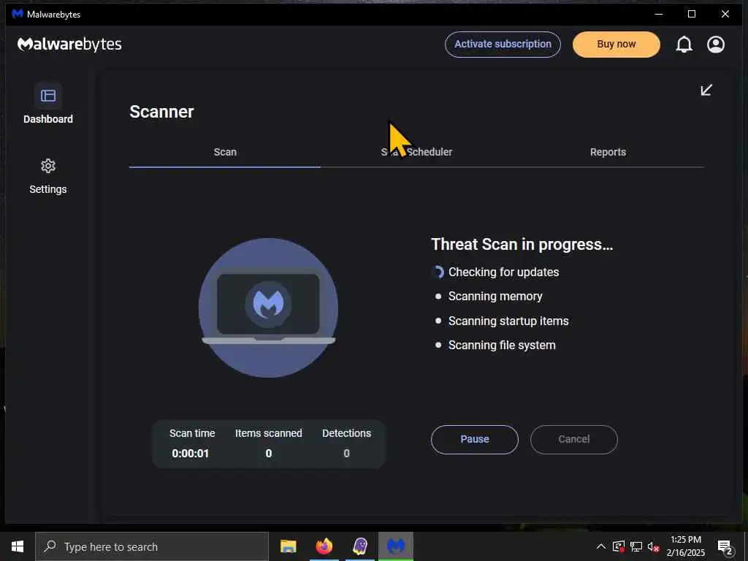Open the network status tray icon

click(x=636, y=546)
